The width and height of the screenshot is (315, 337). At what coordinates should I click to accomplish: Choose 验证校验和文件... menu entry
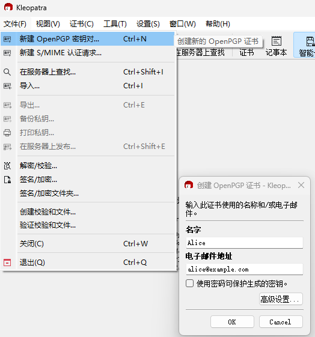pos(87,225)
